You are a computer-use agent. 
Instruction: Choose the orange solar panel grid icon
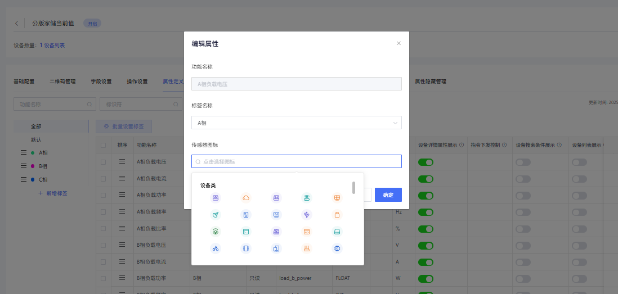pyautogui.click(x=337, y=198)
